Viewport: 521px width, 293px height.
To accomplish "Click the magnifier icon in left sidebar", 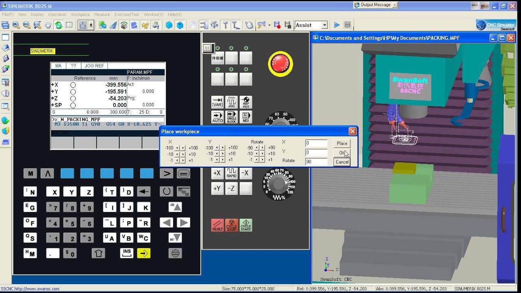I will 5,107.
